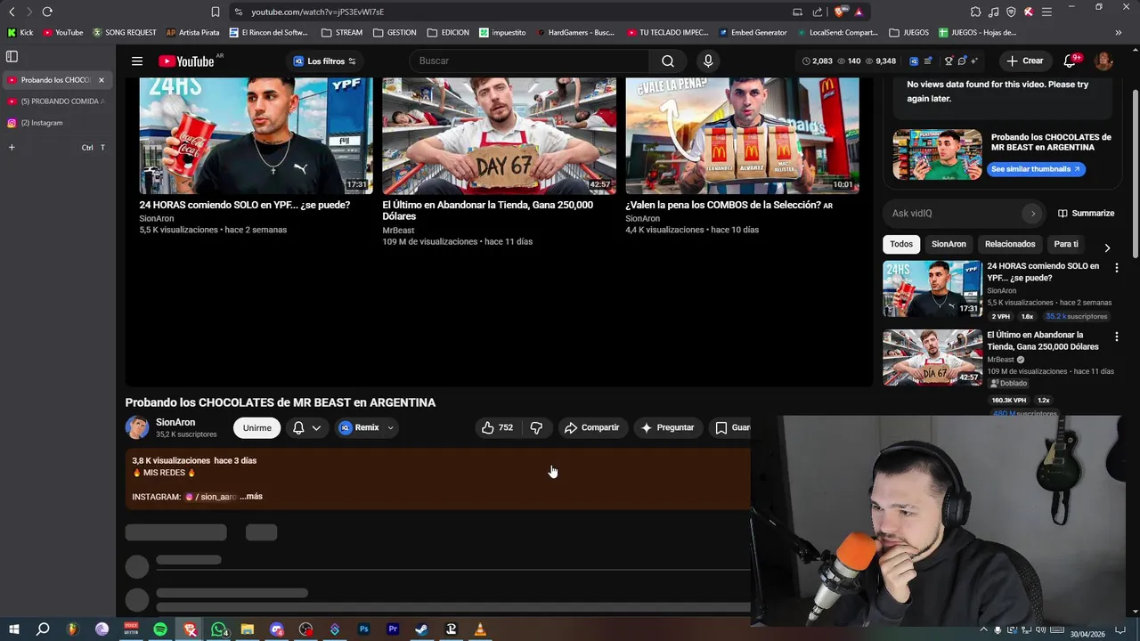Submit the Ask vidIQ arrow button
This screenshot has height=641, width=1140.
point(1033,213)
